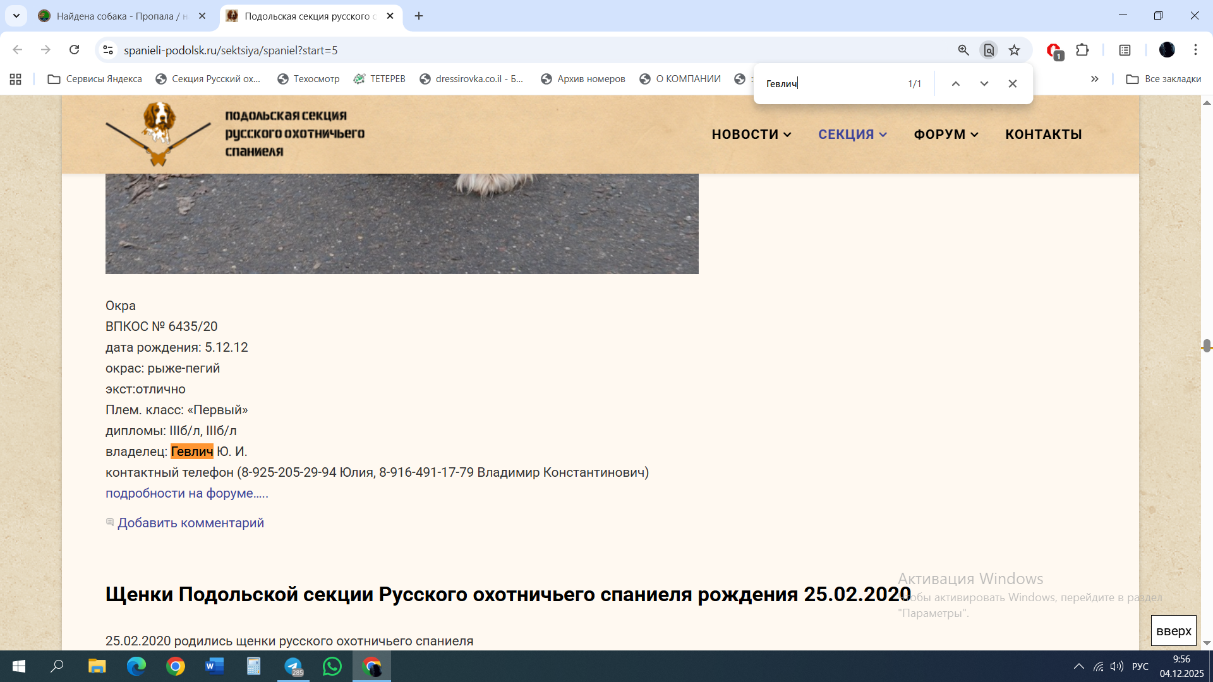Expand the НОВОСТИ menu dropdown

click(x=751, y=135)
